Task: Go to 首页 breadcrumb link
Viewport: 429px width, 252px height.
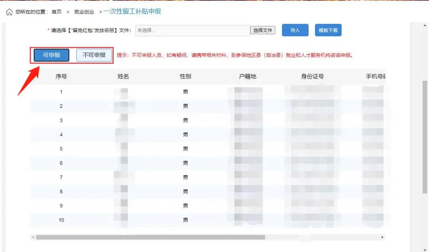Action: [56, 12]
